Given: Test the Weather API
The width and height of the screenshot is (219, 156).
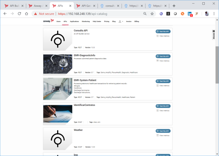Looking at the screenshot, I should [x=163, y=131].
